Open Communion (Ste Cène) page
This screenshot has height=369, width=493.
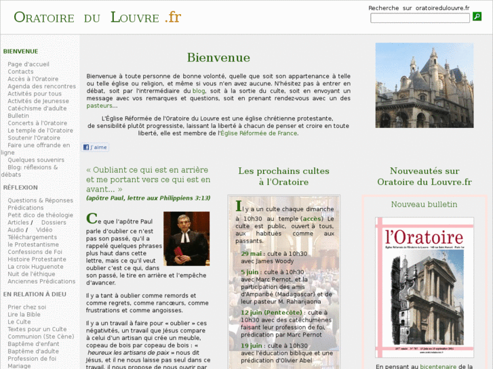click(x=41, y=337)
